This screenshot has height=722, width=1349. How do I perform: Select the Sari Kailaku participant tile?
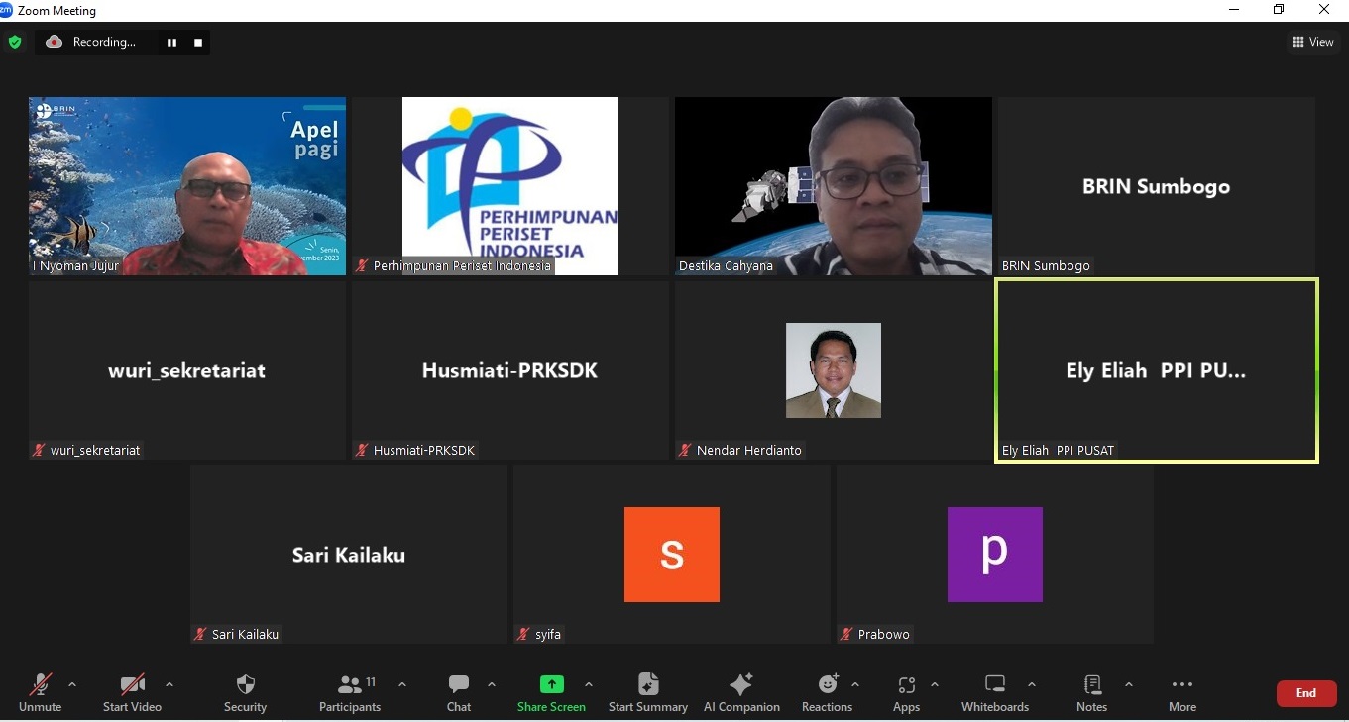349,555
